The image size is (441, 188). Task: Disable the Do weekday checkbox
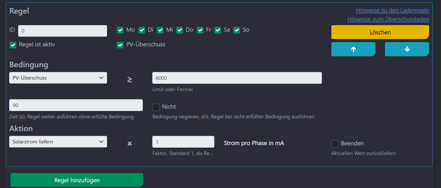[x=180, y=30]
